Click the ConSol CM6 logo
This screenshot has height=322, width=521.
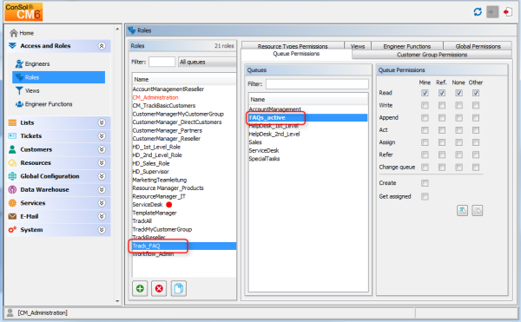pyautogui.click(x=23, y=11)
